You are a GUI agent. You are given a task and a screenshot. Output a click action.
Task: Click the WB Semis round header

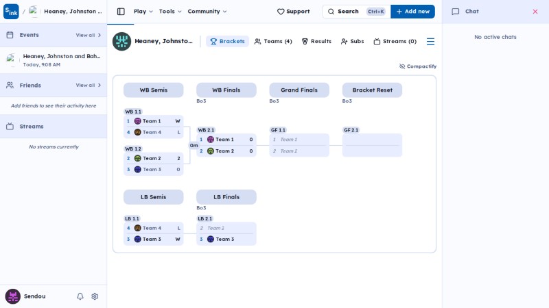tap(153, 90)
